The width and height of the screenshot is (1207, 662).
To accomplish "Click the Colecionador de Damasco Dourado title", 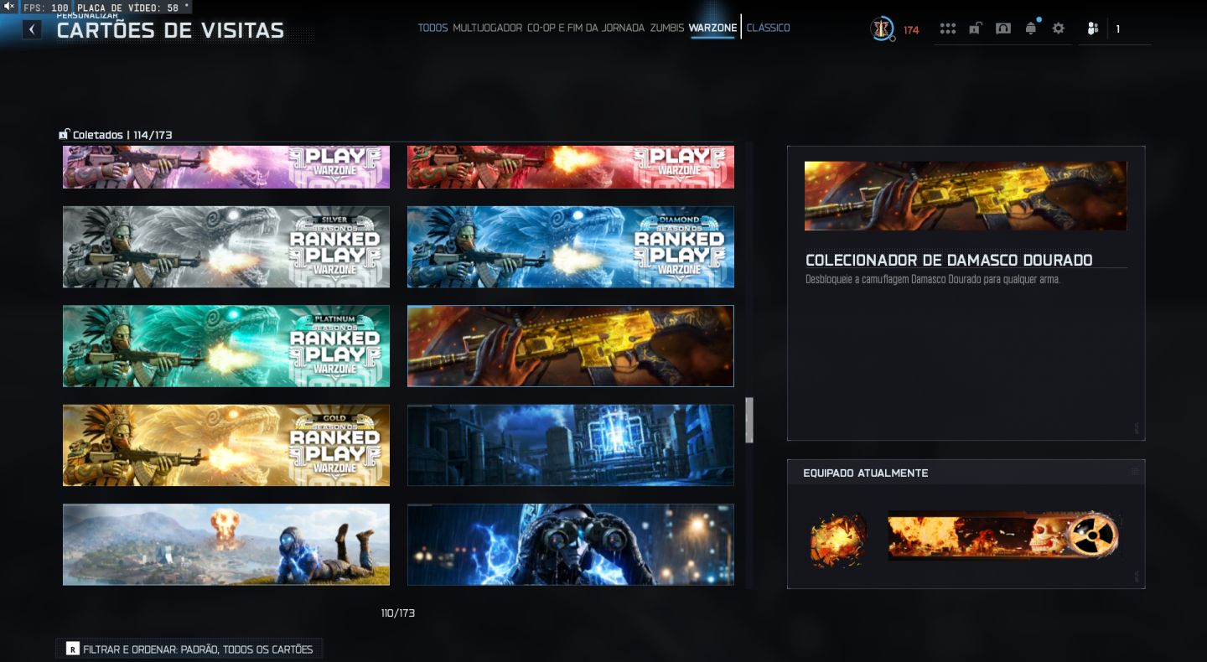I will click(949, 260).
